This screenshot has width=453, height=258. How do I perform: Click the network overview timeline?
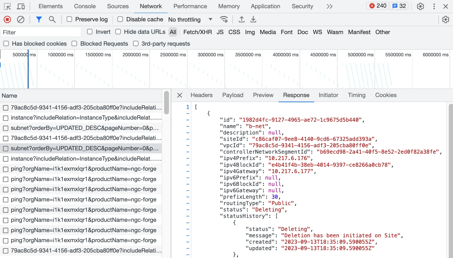[226, 69]
